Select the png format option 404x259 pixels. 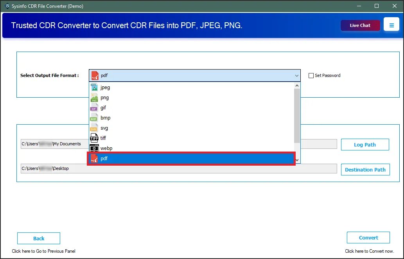[192, 98]
